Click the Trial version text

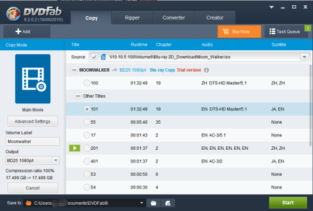click(188, 70)
